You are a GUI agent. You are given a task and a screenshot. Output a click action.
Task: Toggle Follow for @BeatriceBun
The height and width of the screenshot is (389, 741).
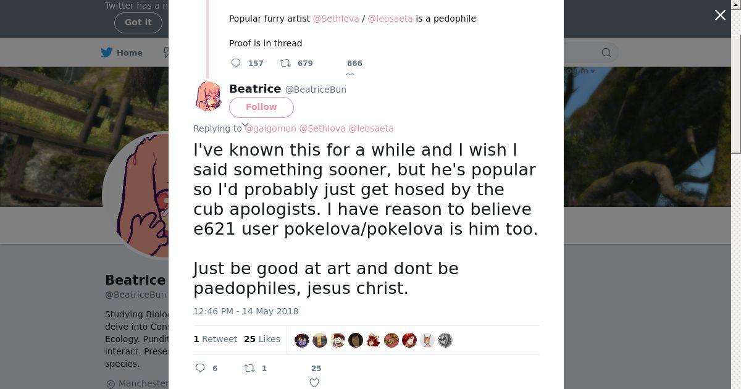point(261,107)
